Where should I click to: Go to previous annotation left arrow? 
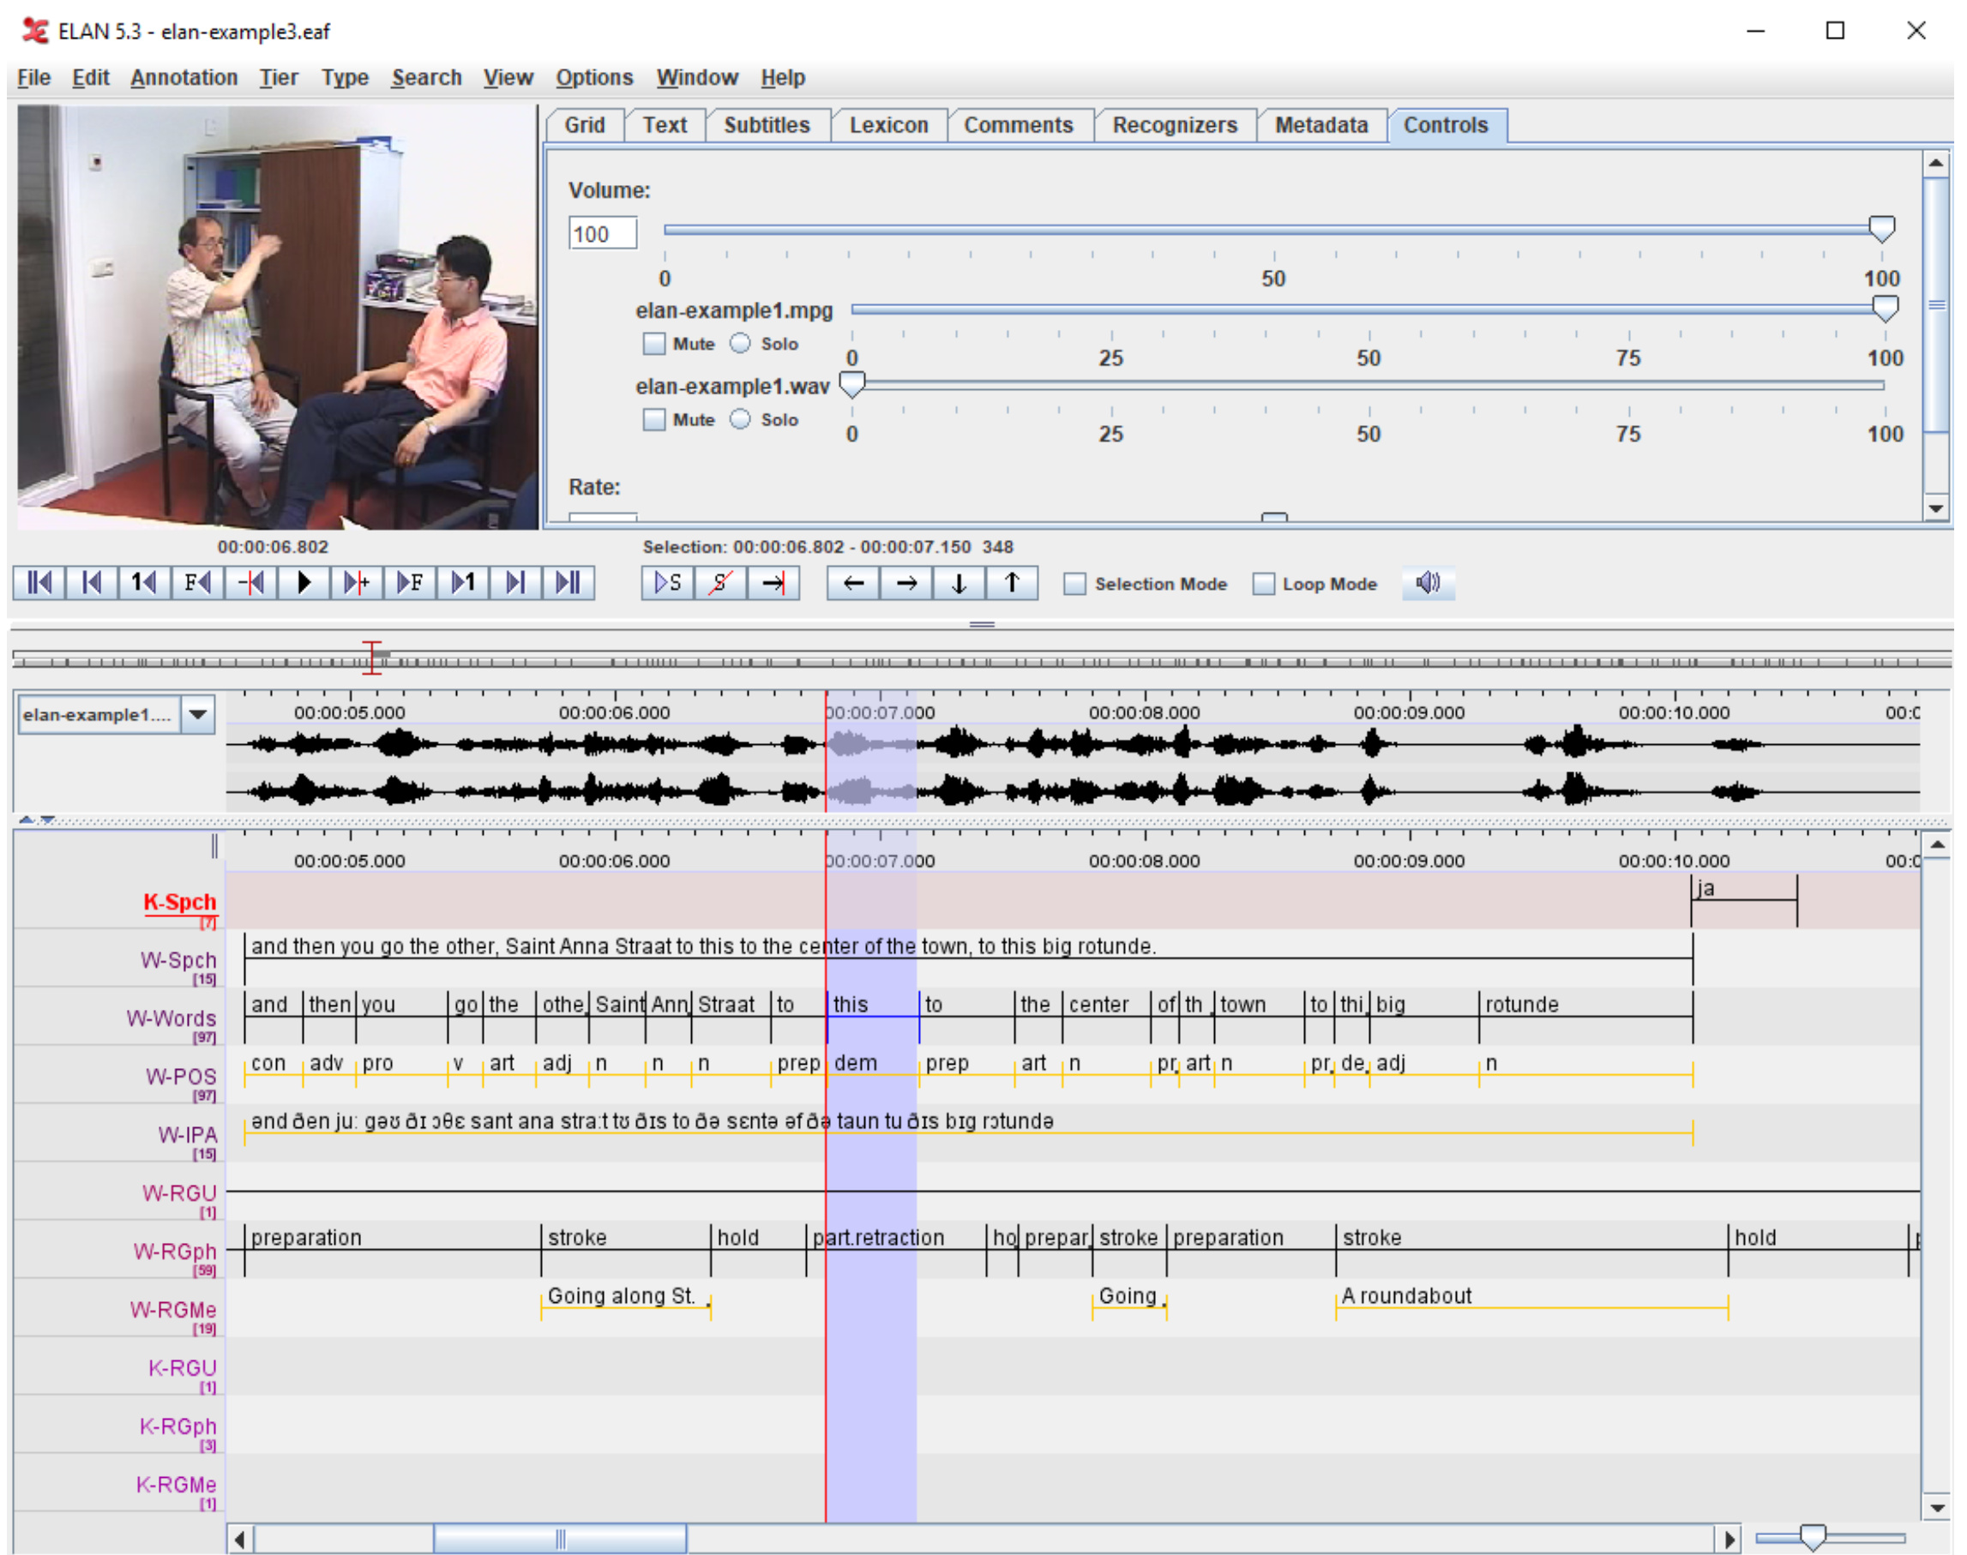(853, 583)
